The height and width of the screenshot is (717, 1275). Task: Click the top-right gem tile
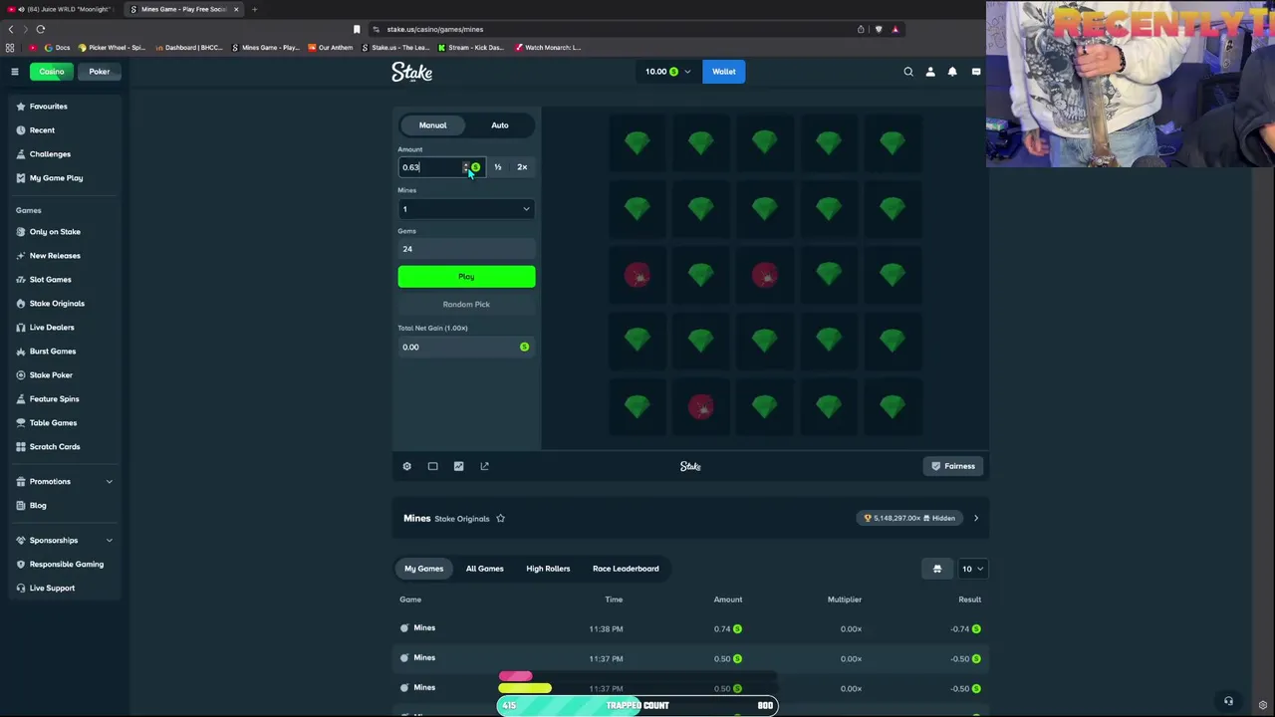point(892,143)
